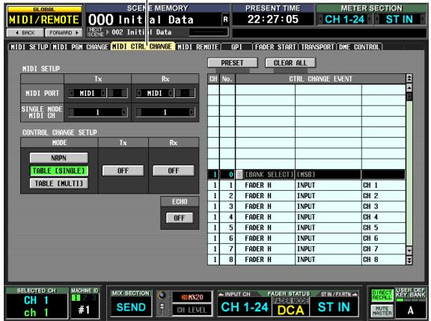Click left arrow of Rx MIDI PORT selector

click(139, 94)
